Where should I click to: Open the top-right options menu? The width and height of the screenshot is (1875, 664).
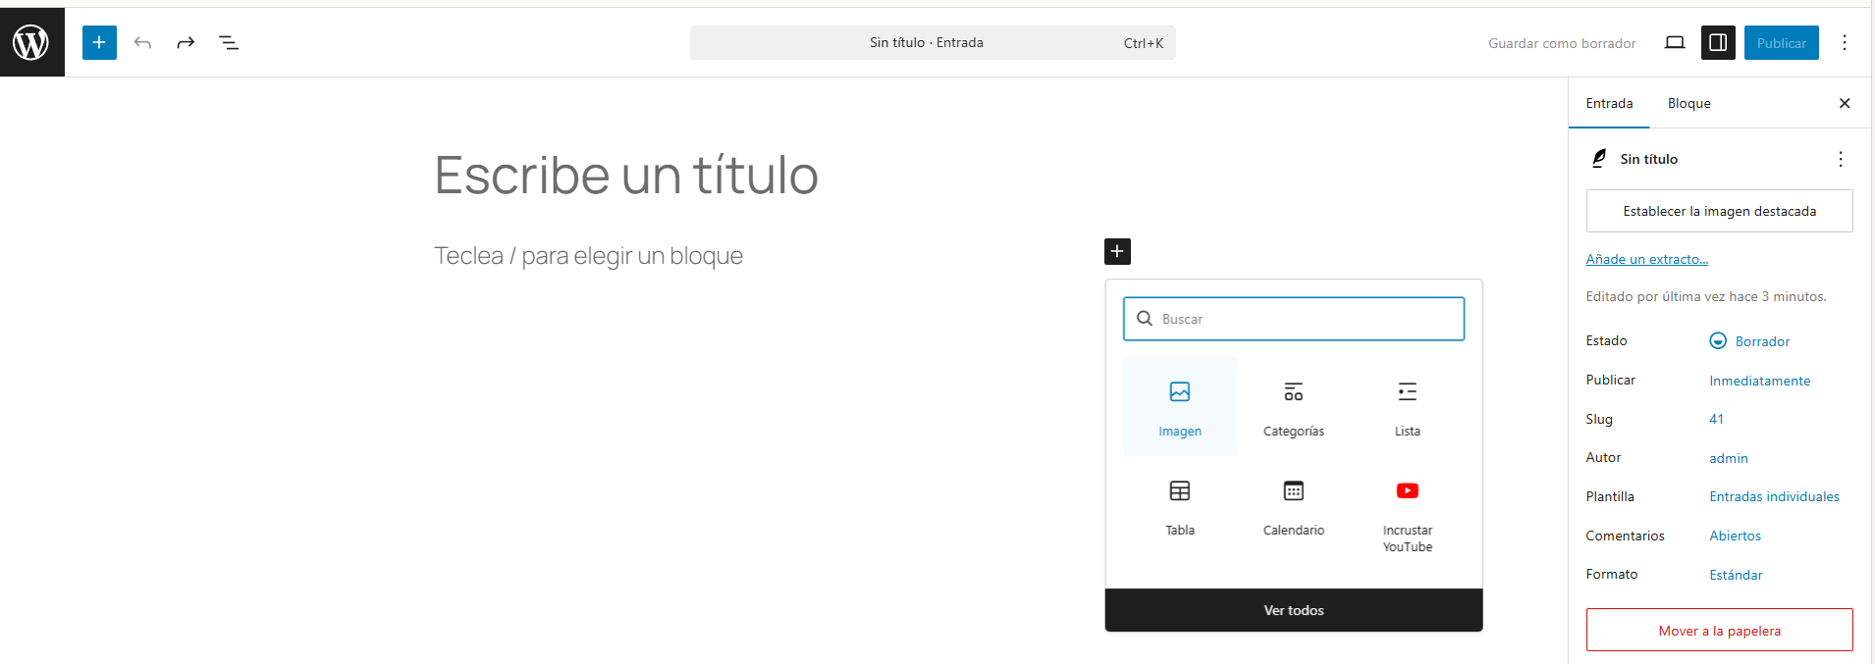(1845, 42)
